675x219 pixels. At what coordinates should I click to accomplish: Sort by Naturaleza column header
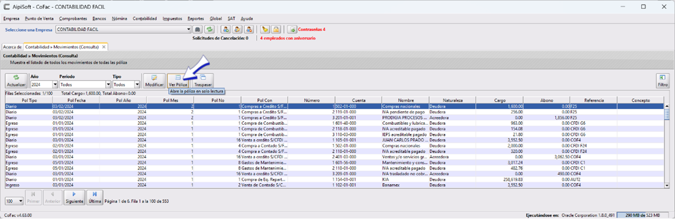(452, 100)
